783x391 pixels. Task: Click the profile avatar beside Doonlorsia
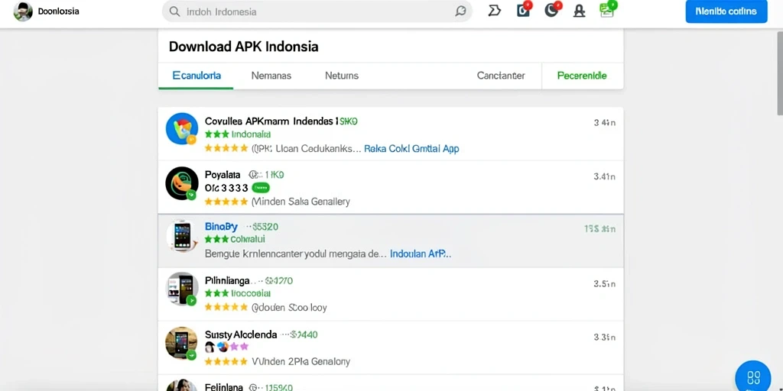tap(23, 11)
